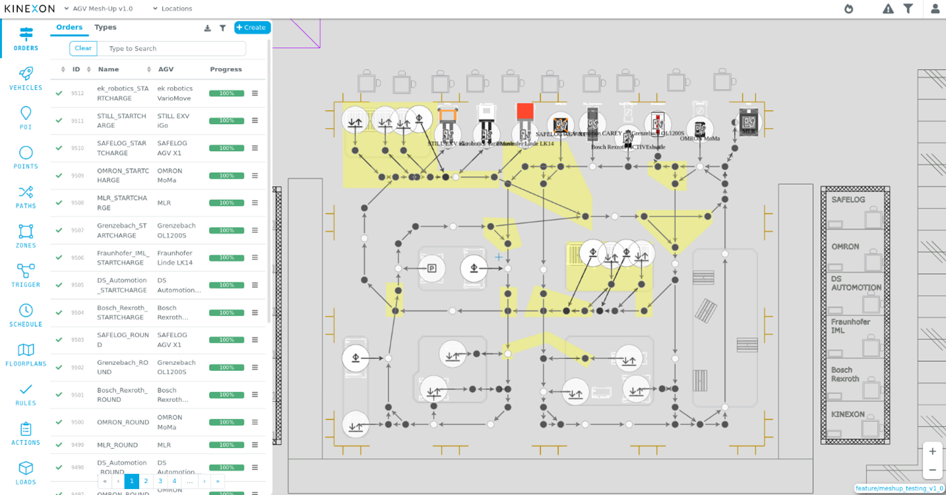
Task: Focus the Type to Search field
Action: tap(172, 49)
